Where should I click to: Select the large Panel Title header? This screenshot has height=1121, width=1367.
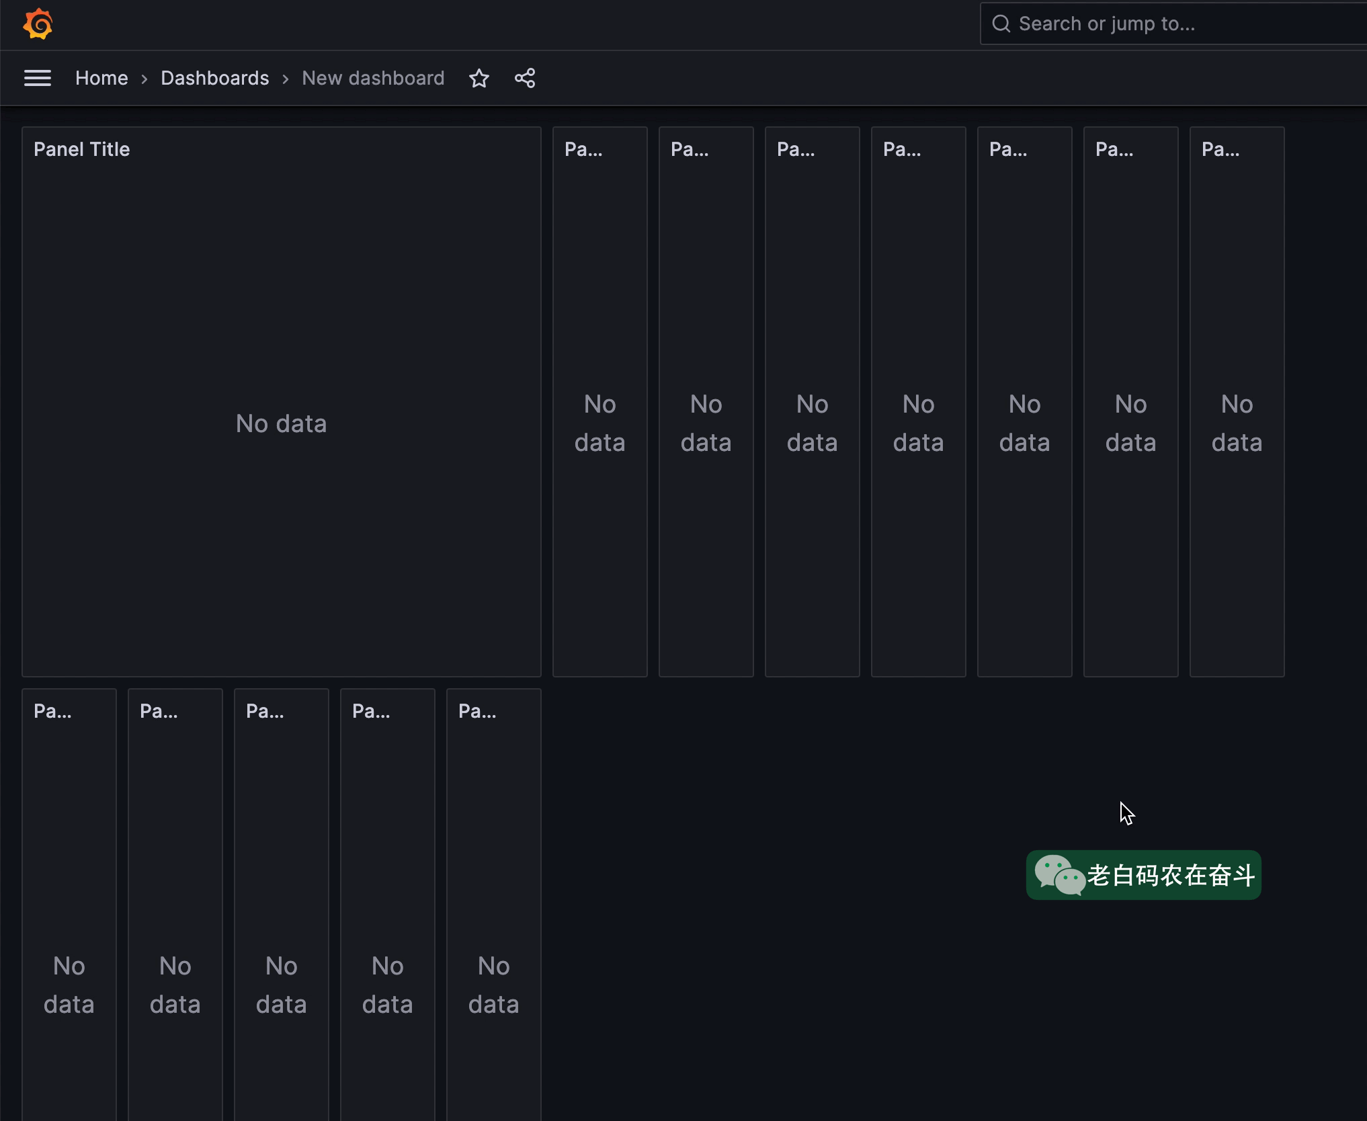coord(82,149)
